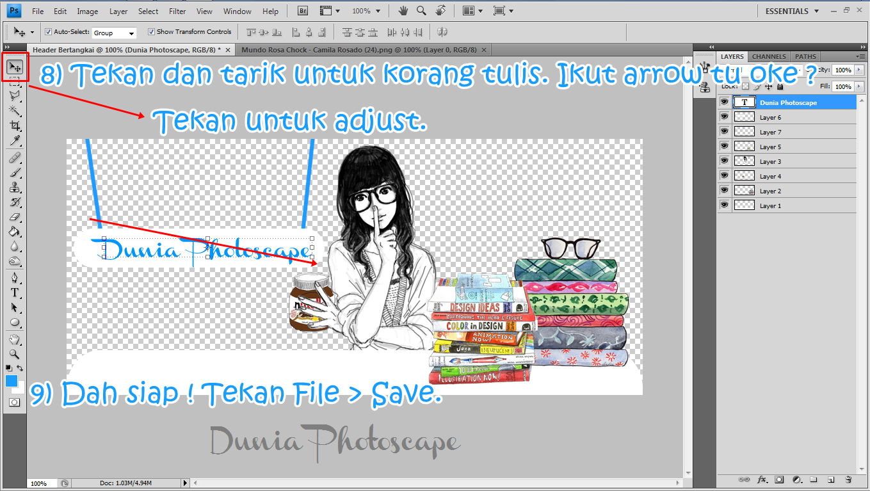Click the Dunia Photoscape layer thumbnail
Screen dimensions: 870x491
point(744,102)
